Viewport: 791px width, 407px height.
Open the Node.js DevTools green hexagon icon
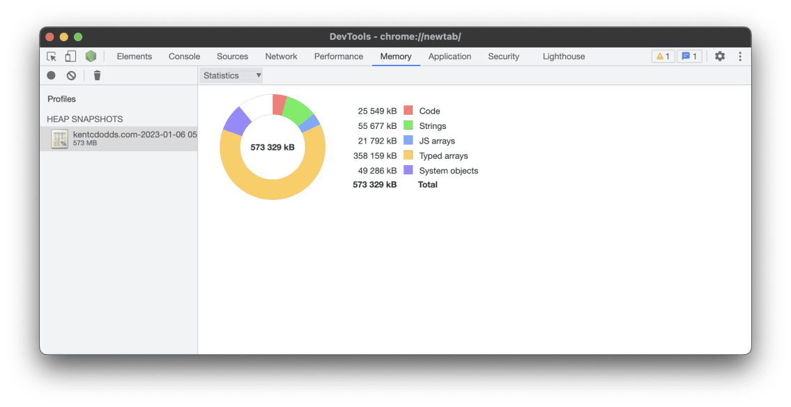(x=91, y=56)
